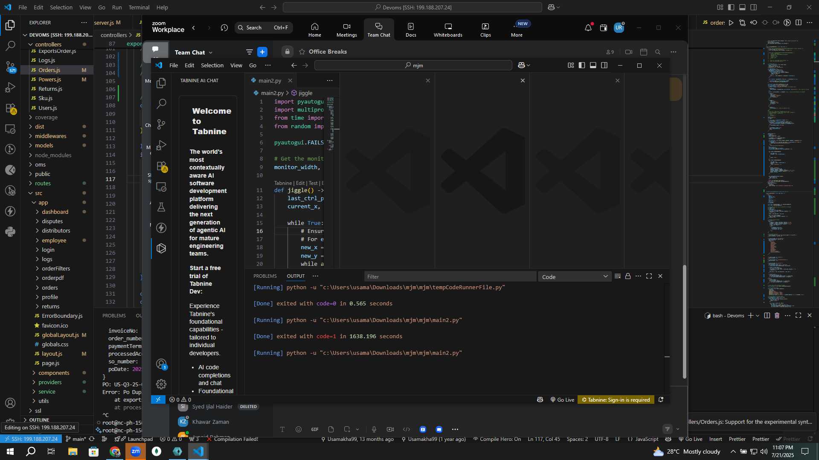Open Search icon in inner mjm VS Code
The width and height of the screenshot is (819, 460).
tap(161, 103)
